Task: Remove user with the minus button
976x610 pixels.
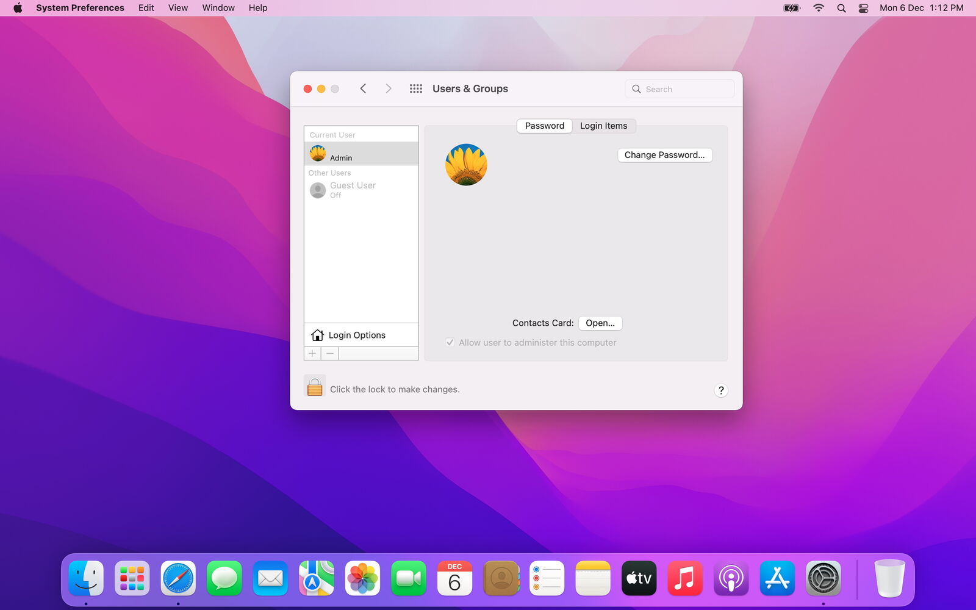Action: coord(330,353)
